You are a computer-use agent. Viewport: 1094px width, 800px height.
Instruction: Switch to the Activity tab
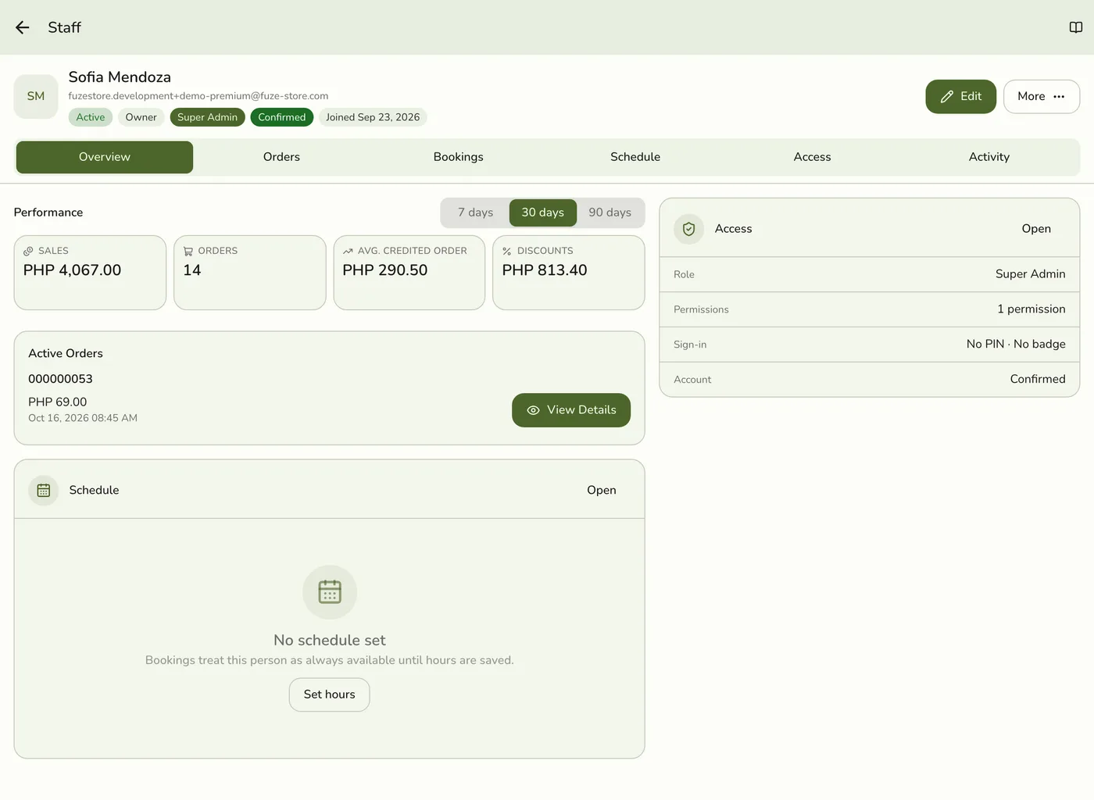point(989,157)
